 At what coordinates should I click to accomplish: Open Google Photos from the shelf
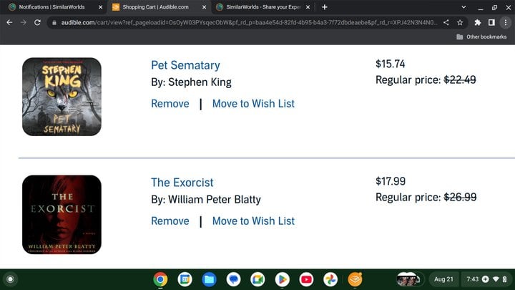click(330, 279)
